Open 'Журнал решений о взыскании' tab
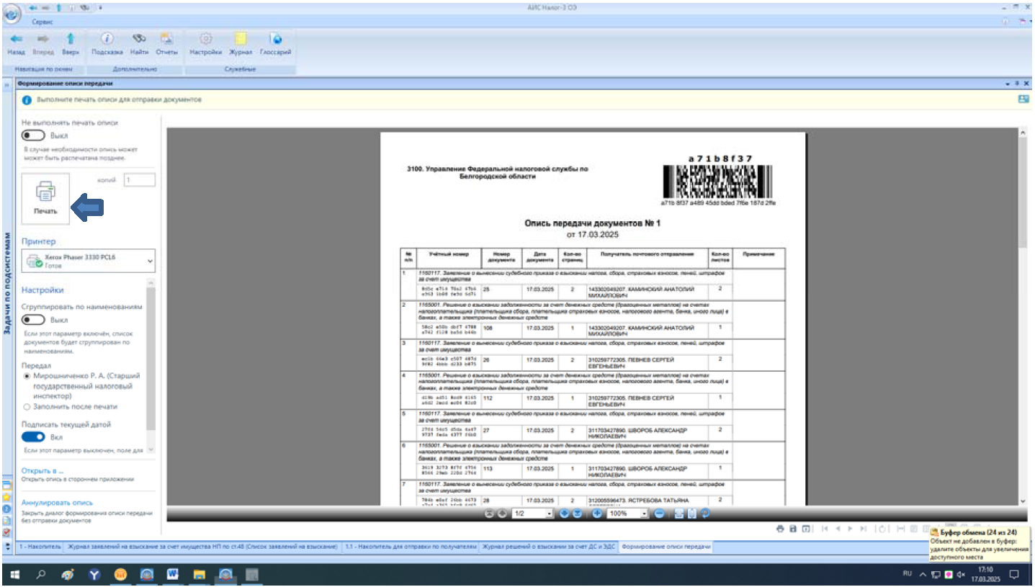 pyautogui.click(x=549, y=547)
